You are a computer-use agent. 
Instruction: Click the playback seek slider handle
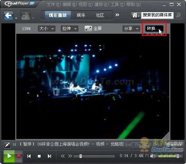click(x=81, y=156)
